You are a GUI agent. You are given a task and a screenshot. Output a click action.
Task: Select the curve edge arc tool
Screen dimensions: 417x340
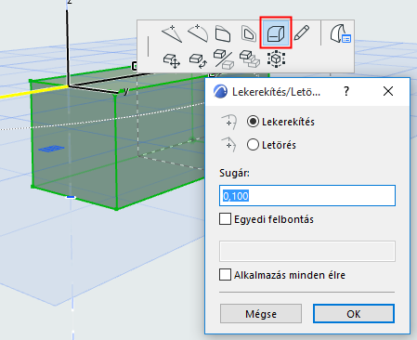pyautogui.click(x=198, y=33)
